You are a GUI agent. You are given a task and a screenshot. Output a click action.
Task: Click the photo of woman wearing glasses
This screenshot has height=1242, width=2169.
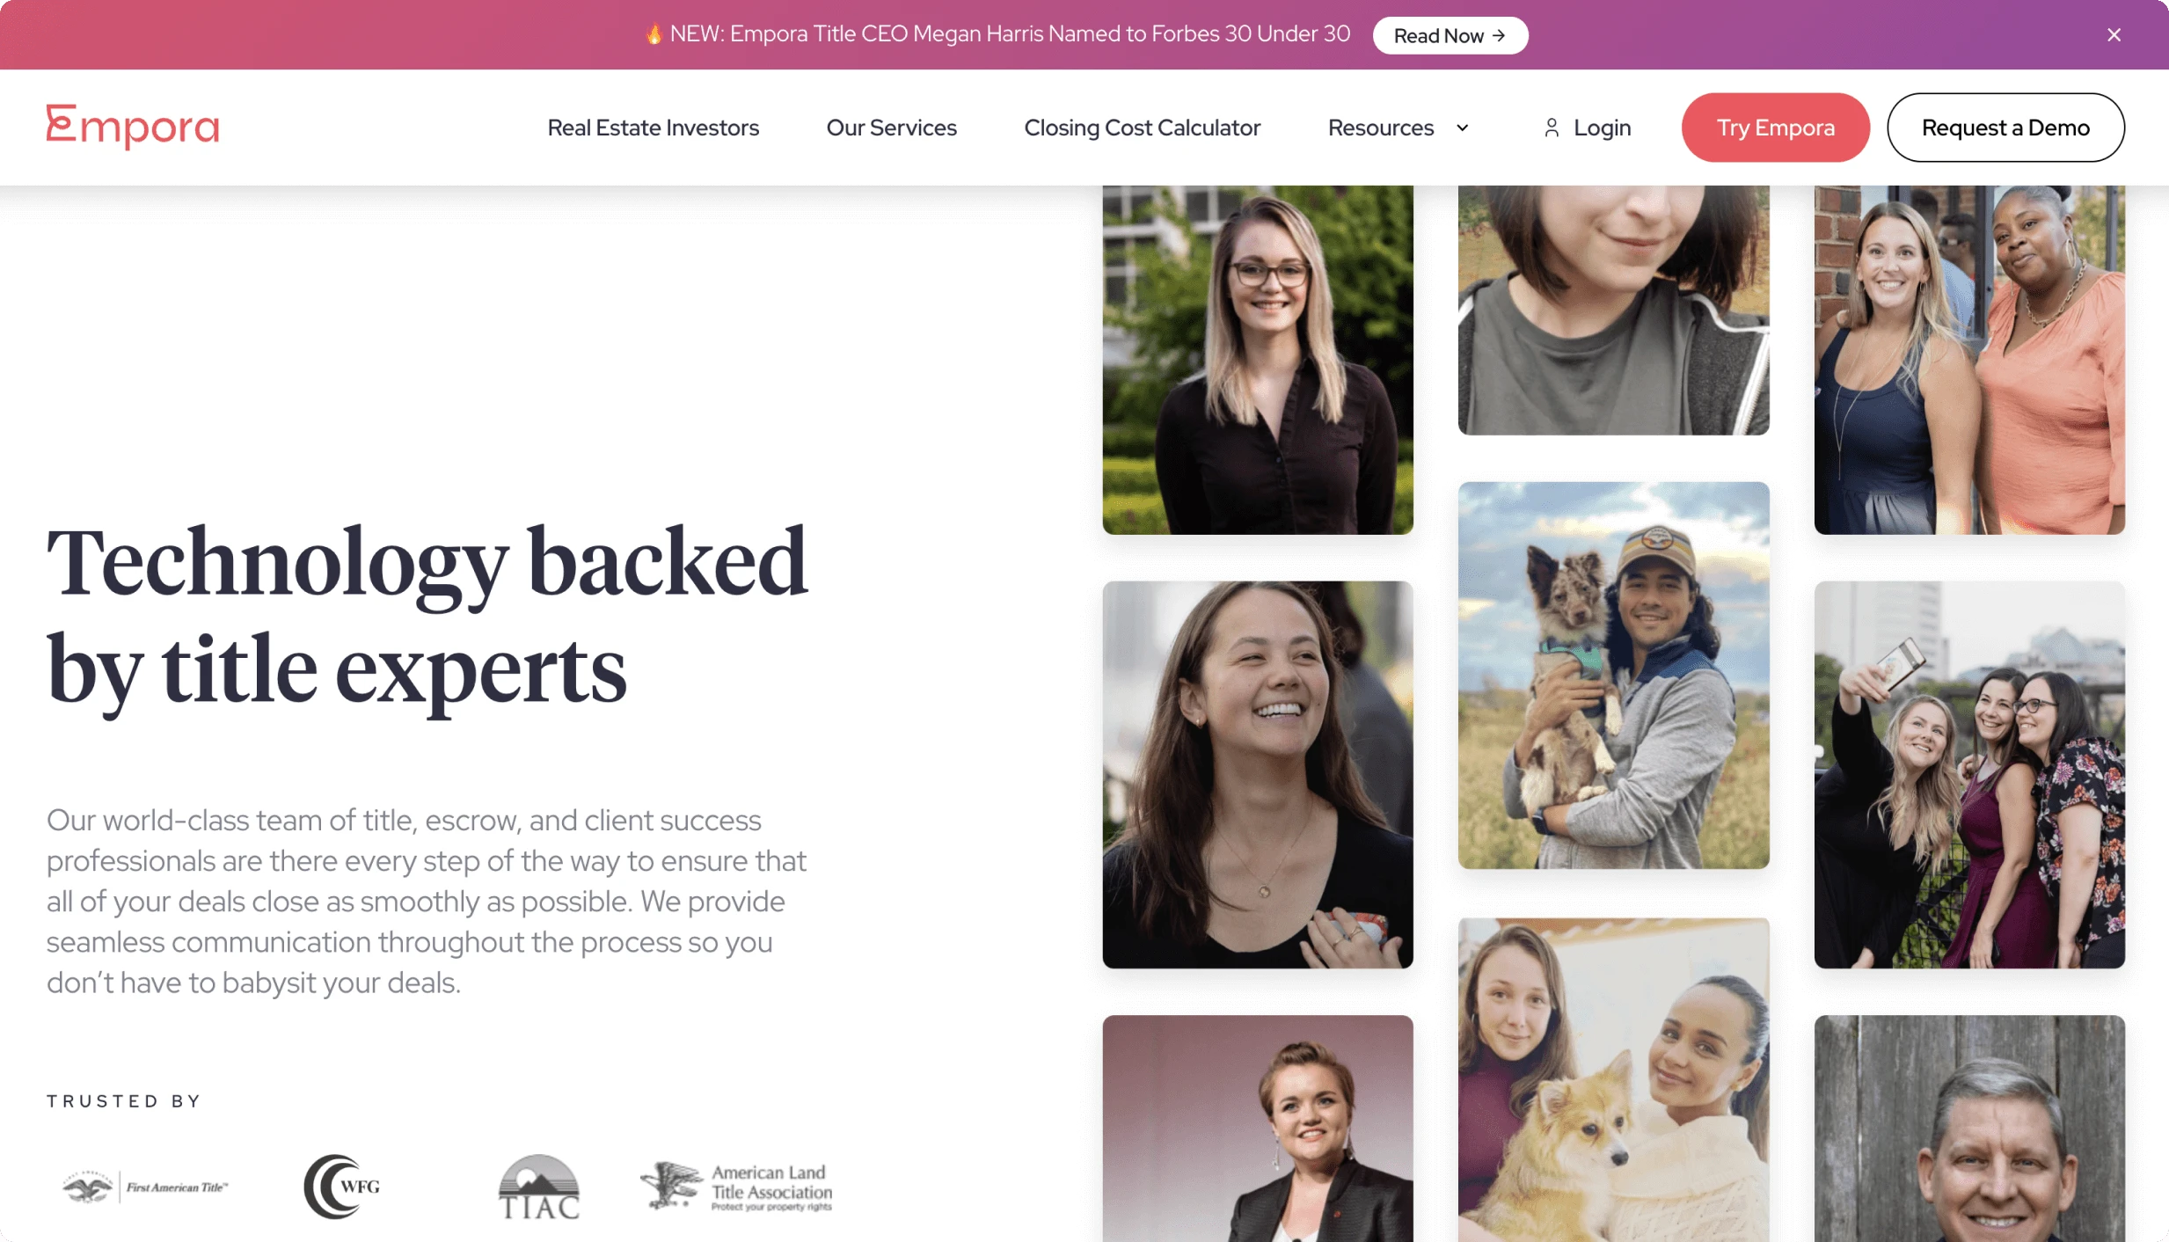click(1258, 360)
